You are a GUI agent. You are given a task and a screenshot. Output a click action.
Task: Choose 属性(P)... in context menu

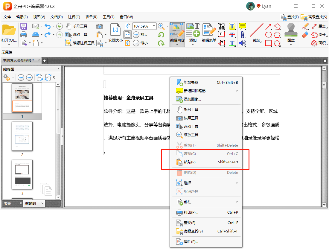click(207, 242)
